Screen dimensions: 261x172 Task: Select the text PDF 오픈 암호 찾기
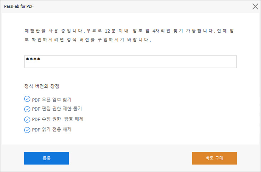click(51, 100)
